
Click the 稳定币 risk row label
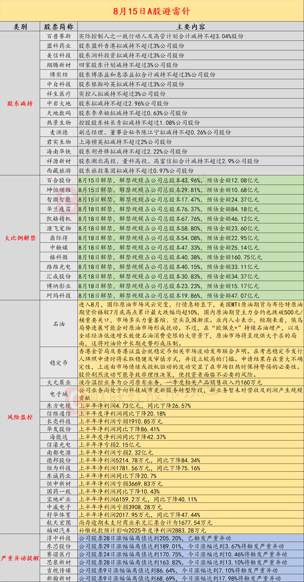59,363
